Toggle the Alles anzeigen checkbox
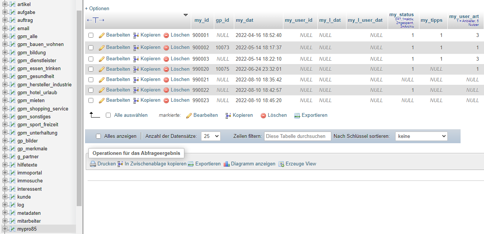484x234 pixels. pos(99,136)
